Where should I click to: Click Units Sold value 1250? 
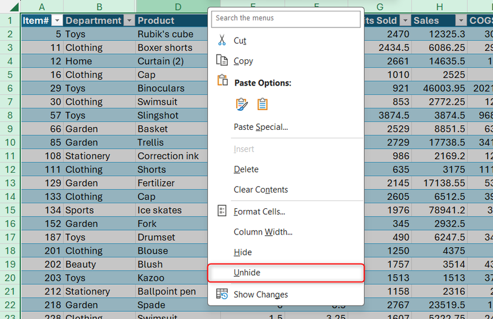(x=388, y=251)
